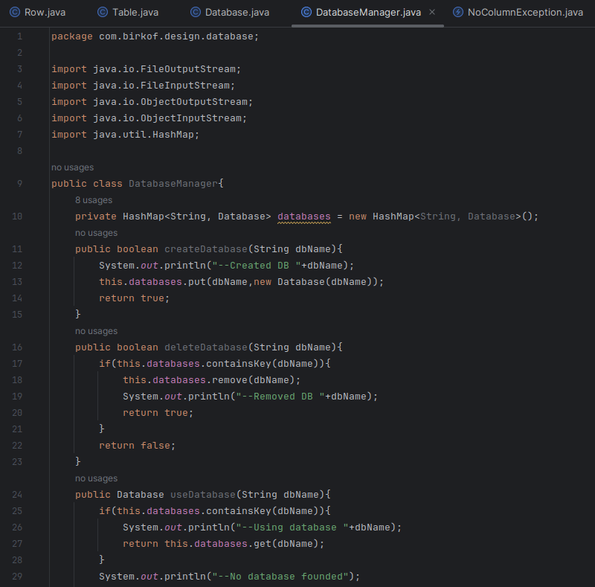Image resolution: width=595 pixels, height=587 pixels.
Task: Click the class icon on Row.java tab
Action: 14,12
